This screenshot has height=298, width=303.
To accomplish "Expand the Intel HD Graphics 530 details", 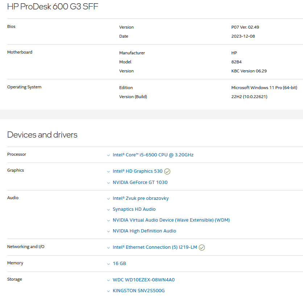I will click(x=108, y=171).
